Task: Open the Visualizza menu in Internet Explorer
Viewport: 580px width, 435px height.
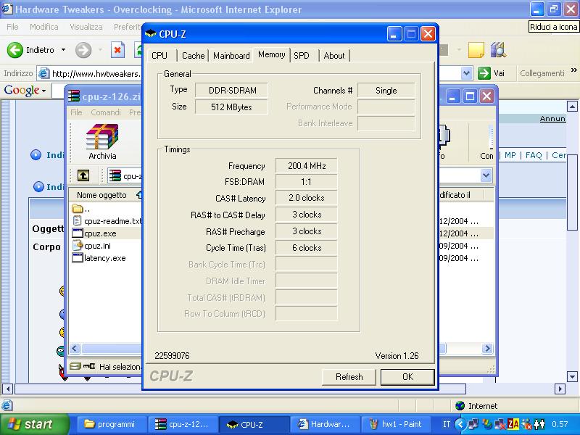Action: pos(86,27)
